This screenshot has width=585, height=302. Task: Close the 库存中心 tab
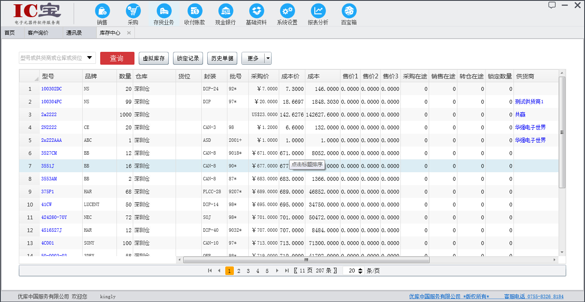coord(129,33)
